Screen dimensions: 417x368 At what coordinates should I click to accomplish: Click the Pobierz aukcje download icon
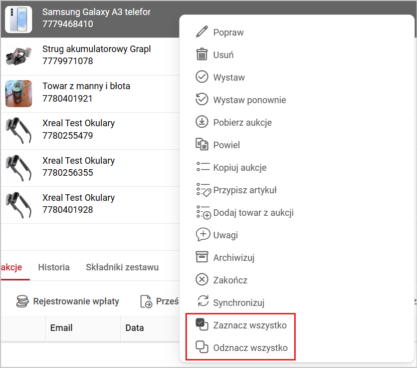click(201, 123)
